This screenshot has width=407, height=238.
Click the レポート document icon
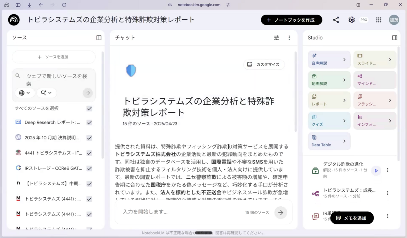(314, 96)
